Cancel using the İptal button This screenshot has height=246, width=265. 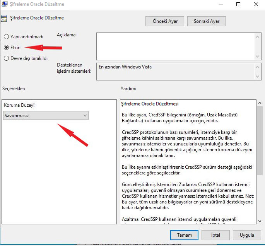tap(215, 235)
